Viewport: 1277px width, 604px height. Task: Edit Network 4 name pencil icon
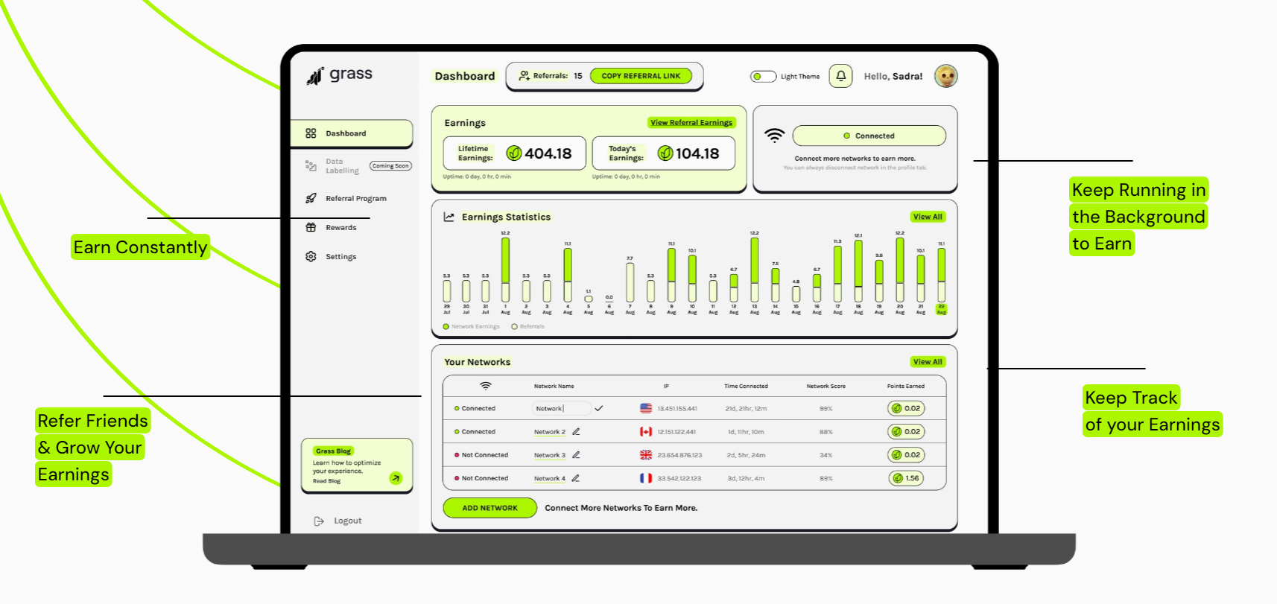coord(576,479)
